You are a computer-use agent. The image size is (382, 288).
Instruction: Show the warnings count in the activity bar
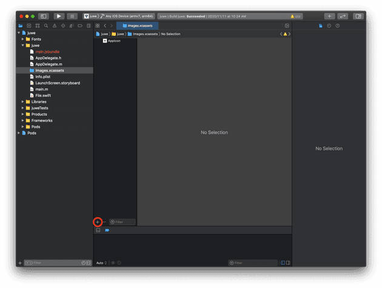(x=295, y=16)
